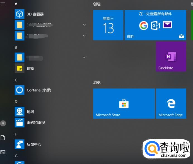Launch the Microsoft Edge tile
The height and width of the screenshot is (164, 193).
(x=171, y=103)
